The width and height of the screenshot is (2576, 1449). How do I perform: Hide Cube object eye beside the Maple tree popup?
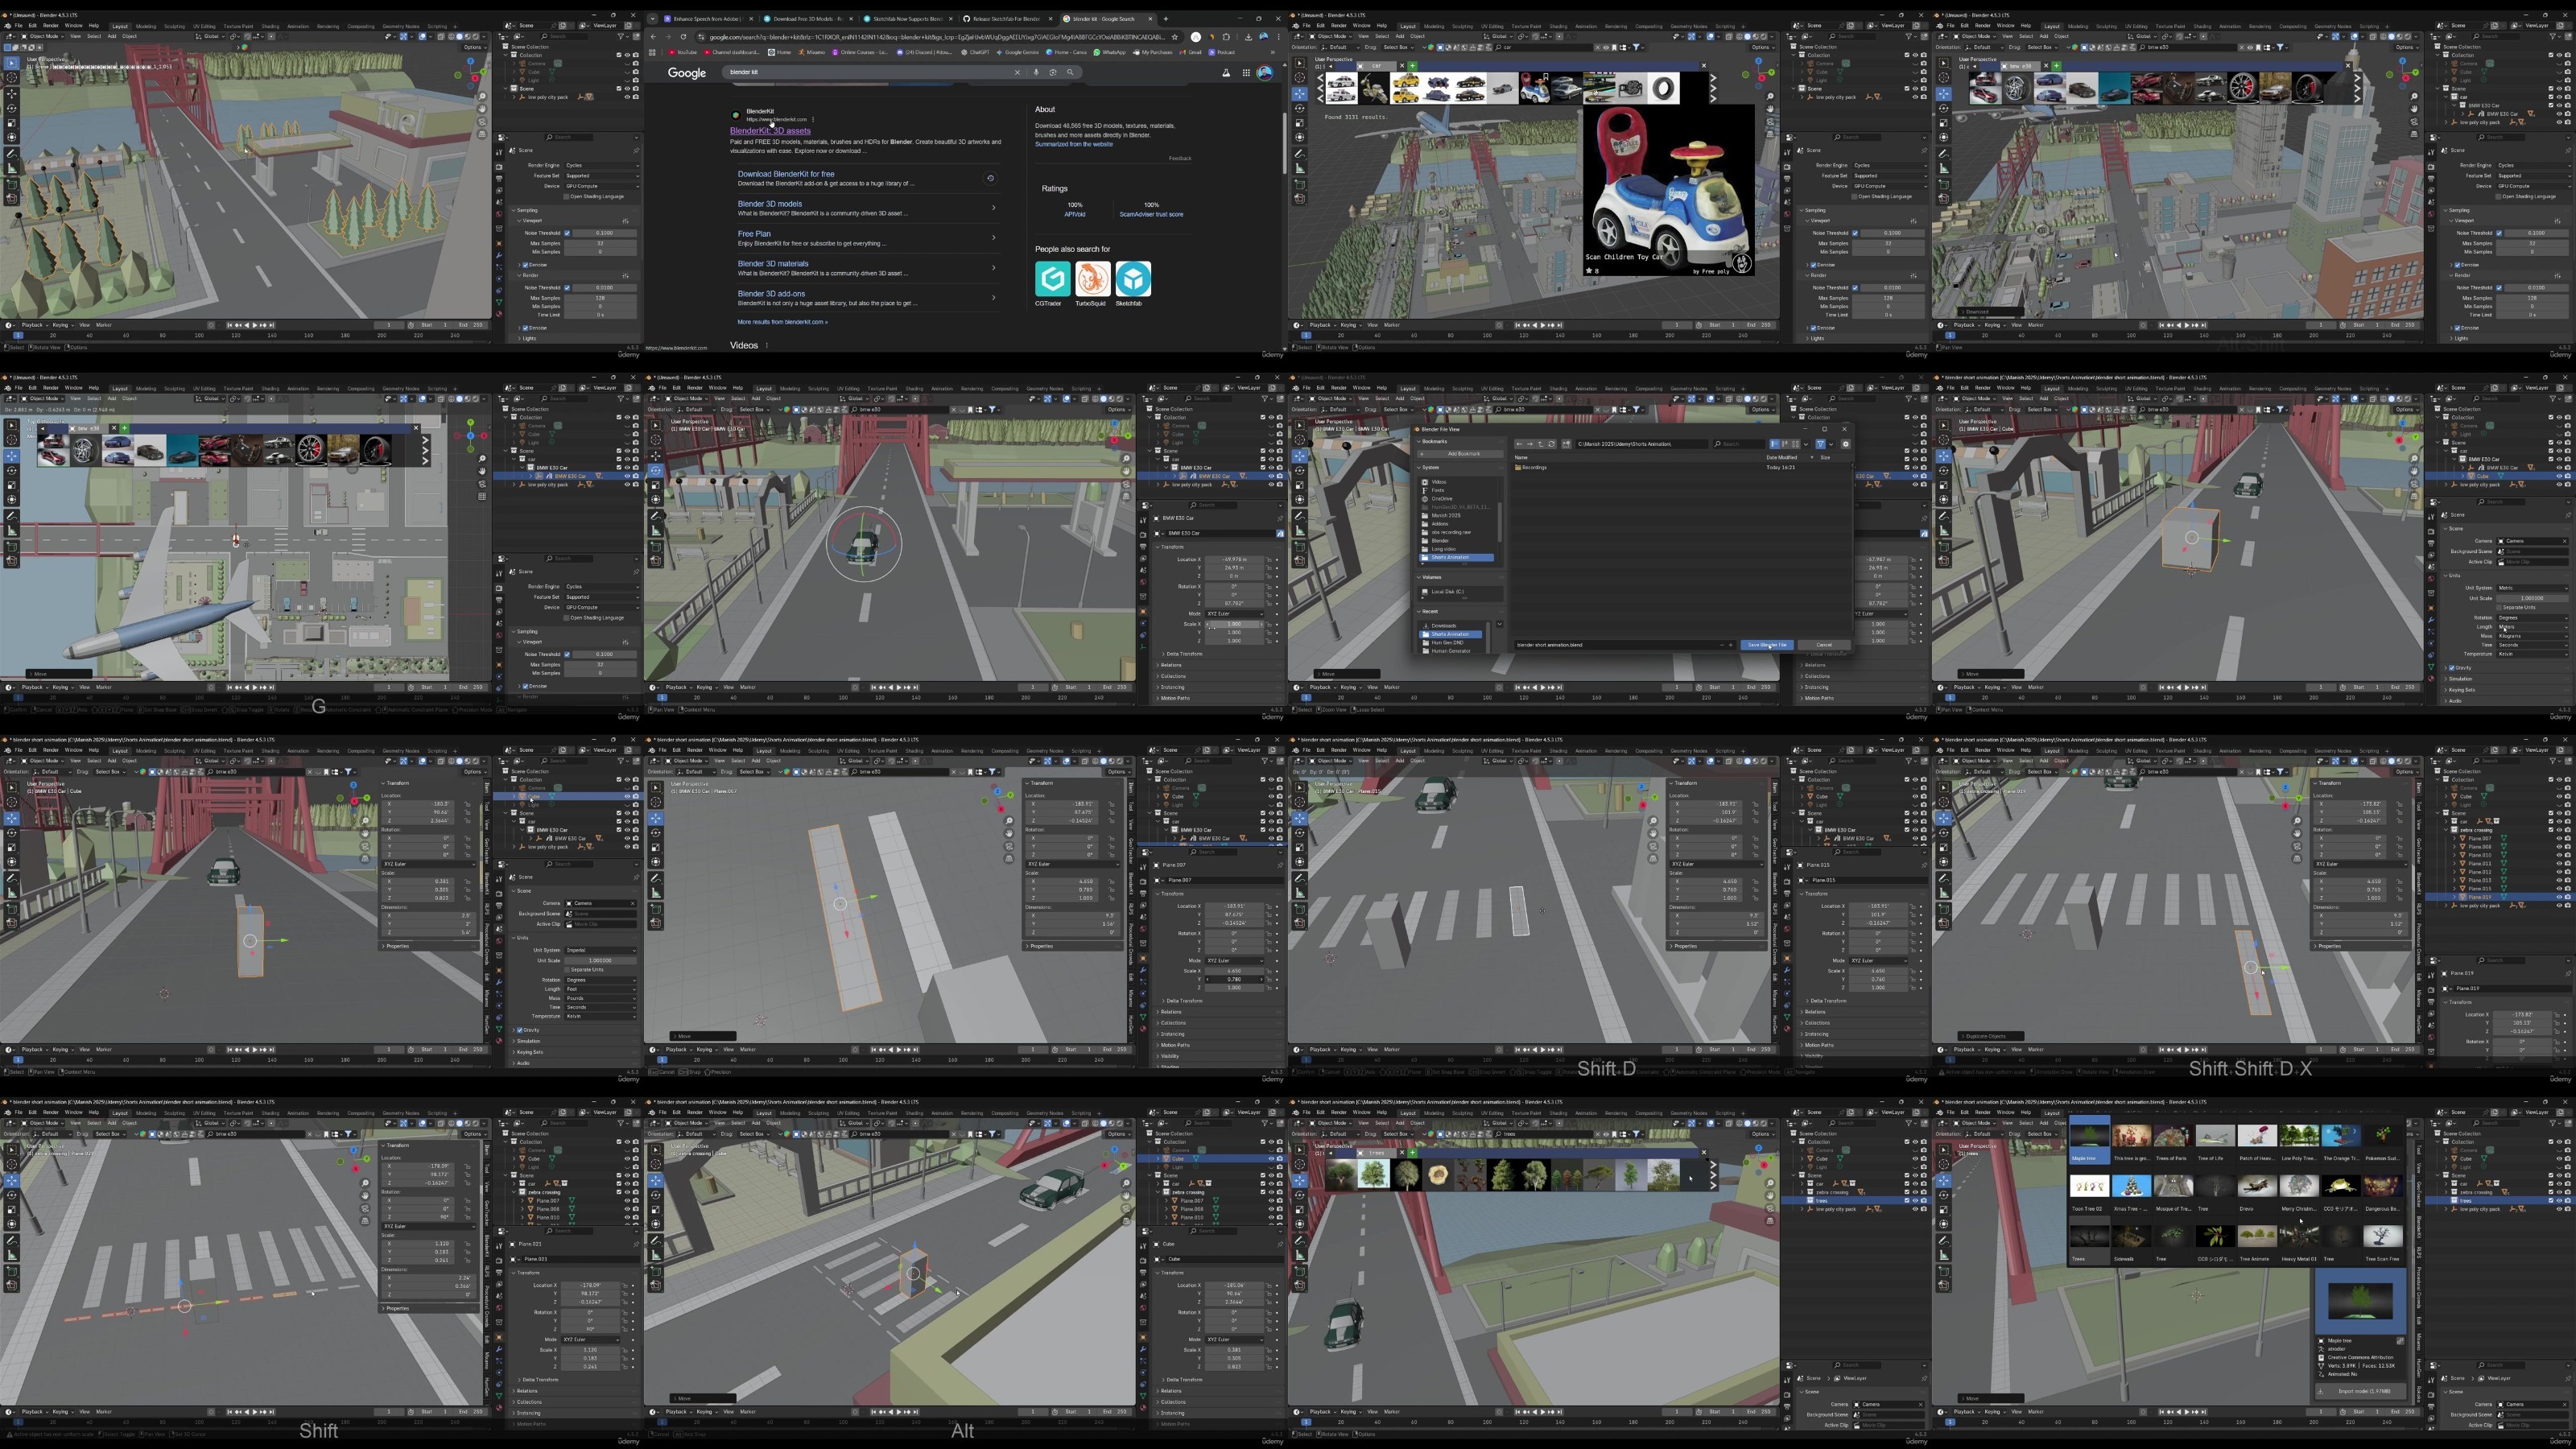coord(2560,1159)
